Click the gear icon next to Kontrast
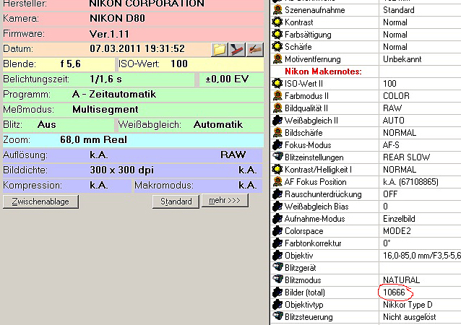The width and height of the screenshot is (461, 325). point(277,22)
